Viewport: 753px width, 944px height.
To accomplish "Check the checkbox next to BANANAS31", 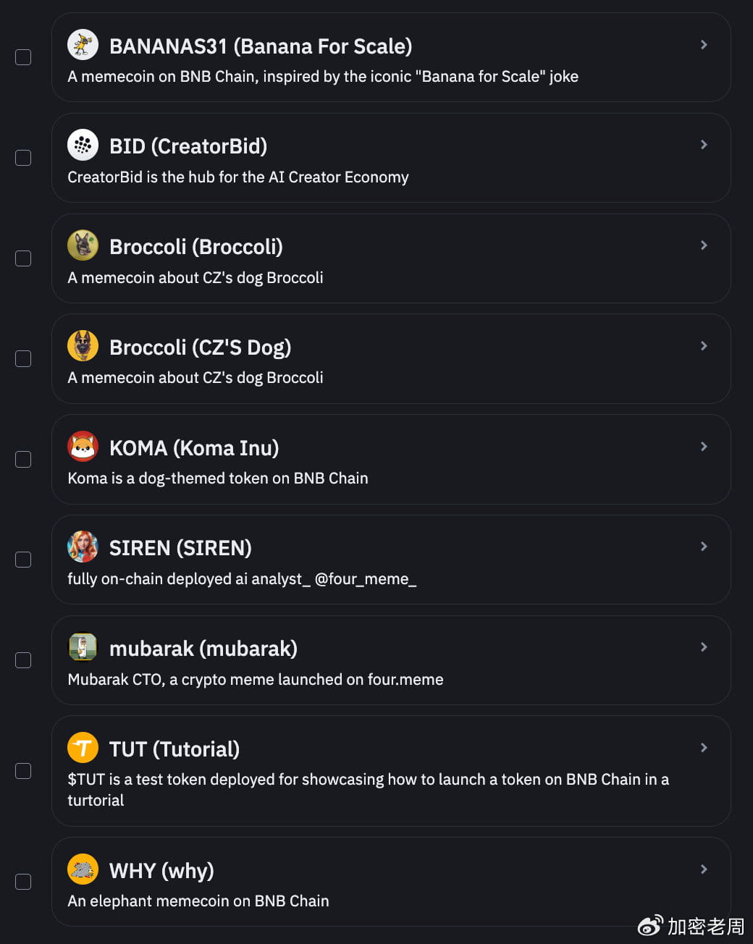I will tap(23, 56).
